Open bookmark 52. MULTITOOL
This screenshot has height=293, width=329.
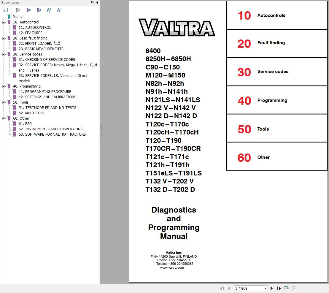coord(32,113)
